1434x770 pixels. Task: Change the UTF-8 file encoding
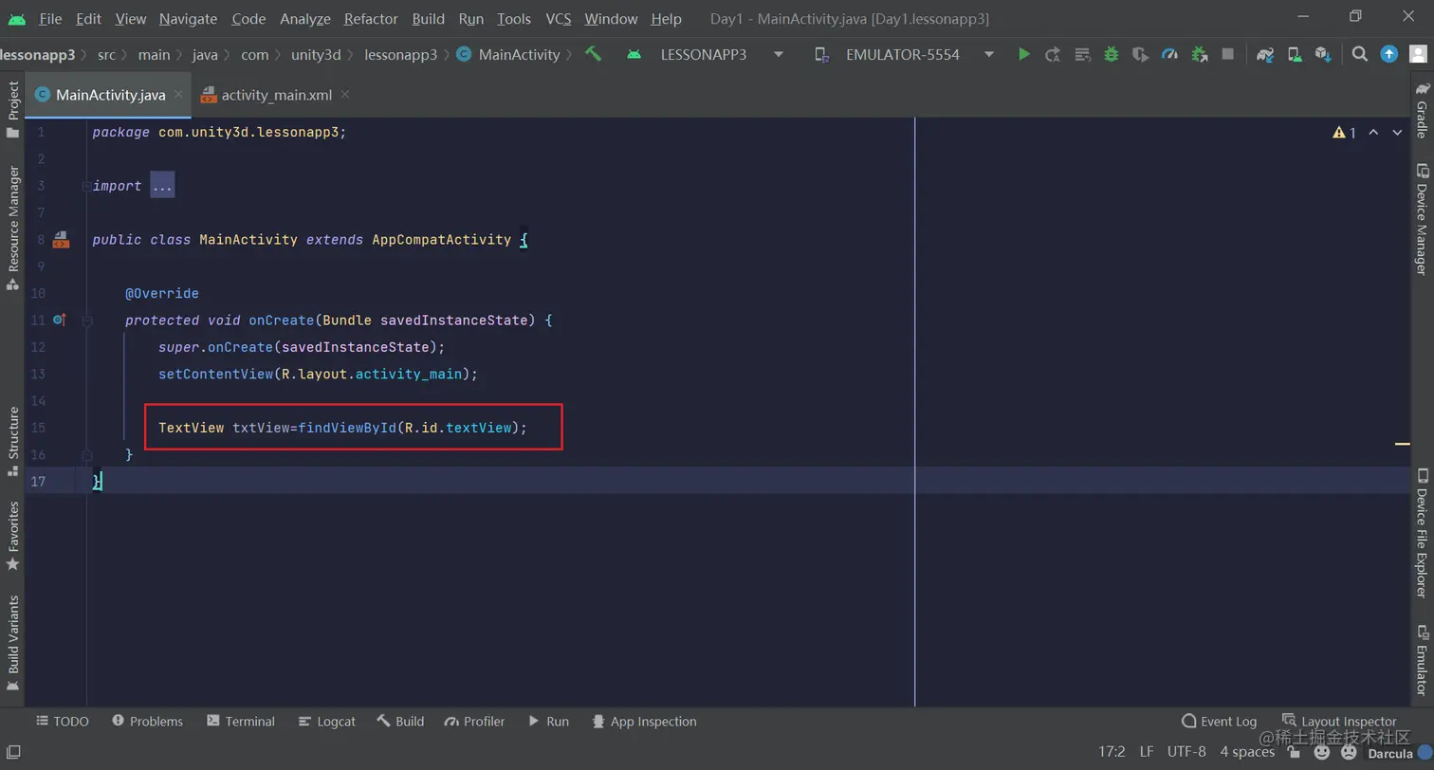pos(1186,751)
